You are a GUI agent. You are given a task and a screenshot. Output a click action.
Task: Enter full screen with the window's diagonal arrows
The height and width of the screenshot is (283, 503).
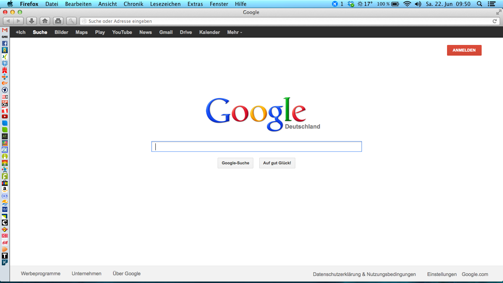click(499, 12)
